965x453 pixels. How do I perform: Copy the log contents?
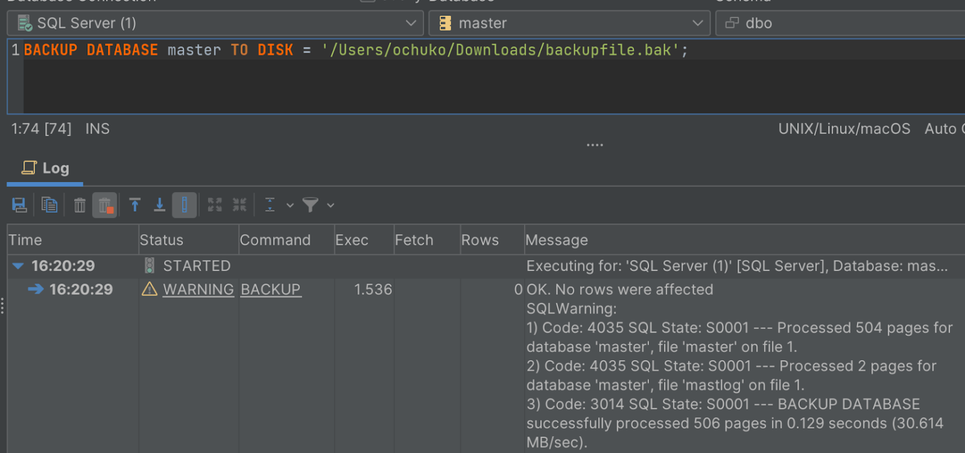click(50, 205)
